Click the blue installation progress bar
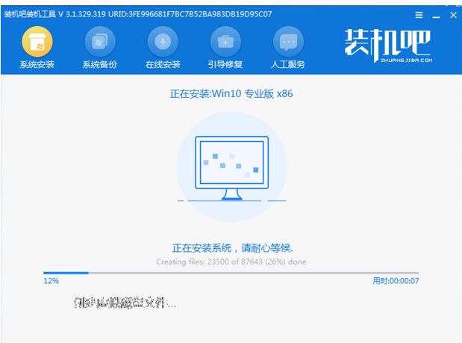The width and height of the screenshot is (462, 343). coord(231,273)
